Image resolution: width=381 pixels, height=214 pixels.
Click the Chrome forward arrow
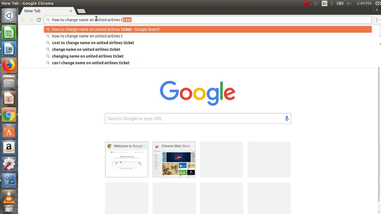click(x=31, y=20)
